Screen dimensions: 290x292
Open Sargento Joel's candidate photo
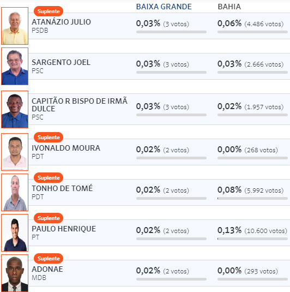(x=15, y=66)
